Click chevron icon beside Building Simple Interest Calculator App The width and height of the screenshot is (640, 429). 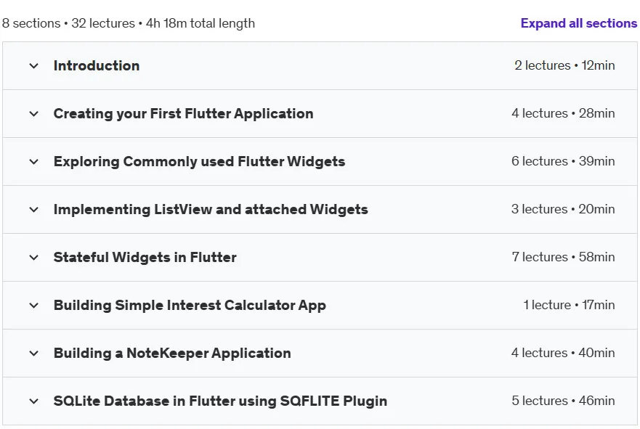click(x=34, y=306)
